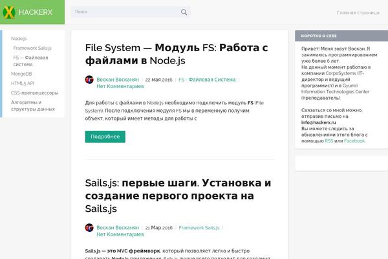Open Framework Sails.js sidebar category
The height and width of the screenshot is (259, 388).
coord(32,48)
